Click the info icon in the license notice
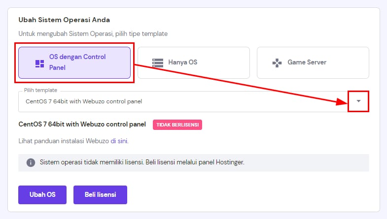 click(31, 162)
